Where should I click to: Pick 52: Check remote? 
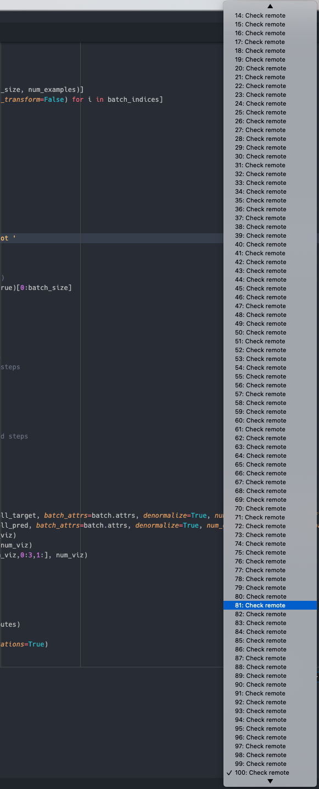click(x=270, y=350)
